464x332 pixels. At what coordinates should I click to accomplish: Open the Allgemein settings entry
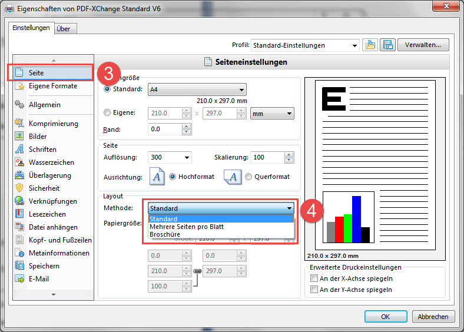click(53, 105)
